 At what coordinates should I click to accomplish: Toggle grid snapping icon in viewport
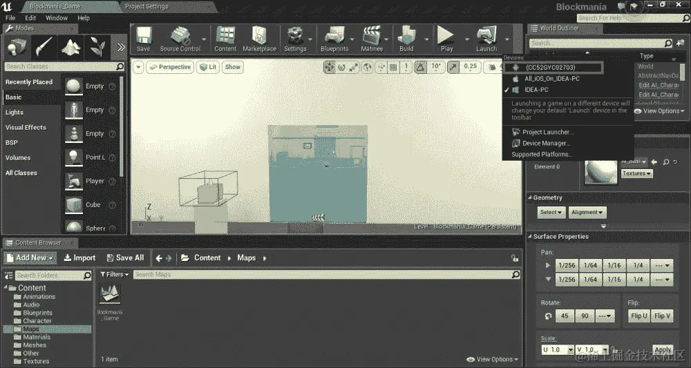[x=394, y=67]
